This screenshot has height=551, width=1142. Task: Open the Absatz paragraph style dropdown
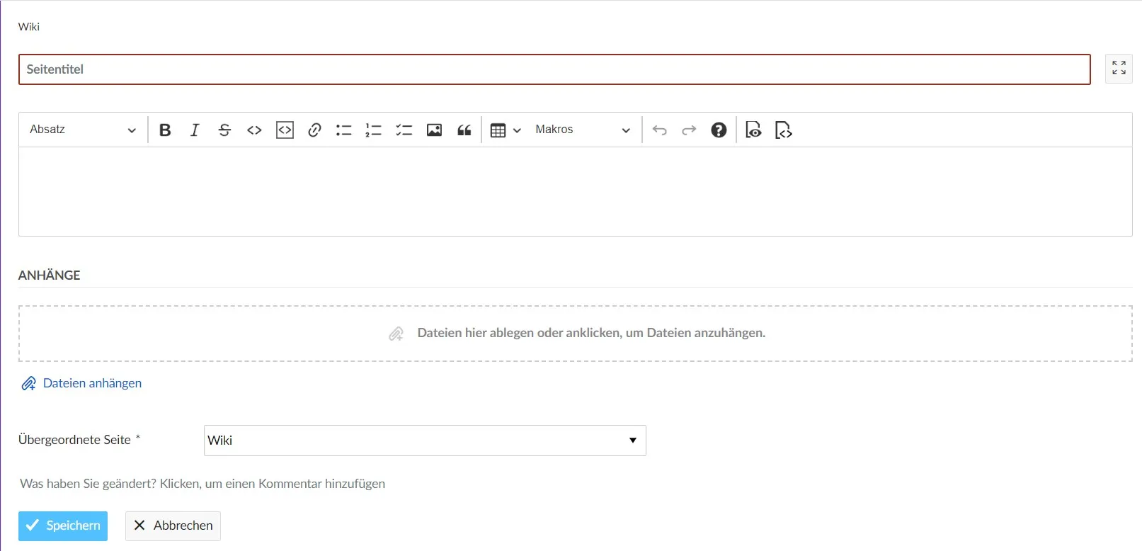(x=83, y=130)
